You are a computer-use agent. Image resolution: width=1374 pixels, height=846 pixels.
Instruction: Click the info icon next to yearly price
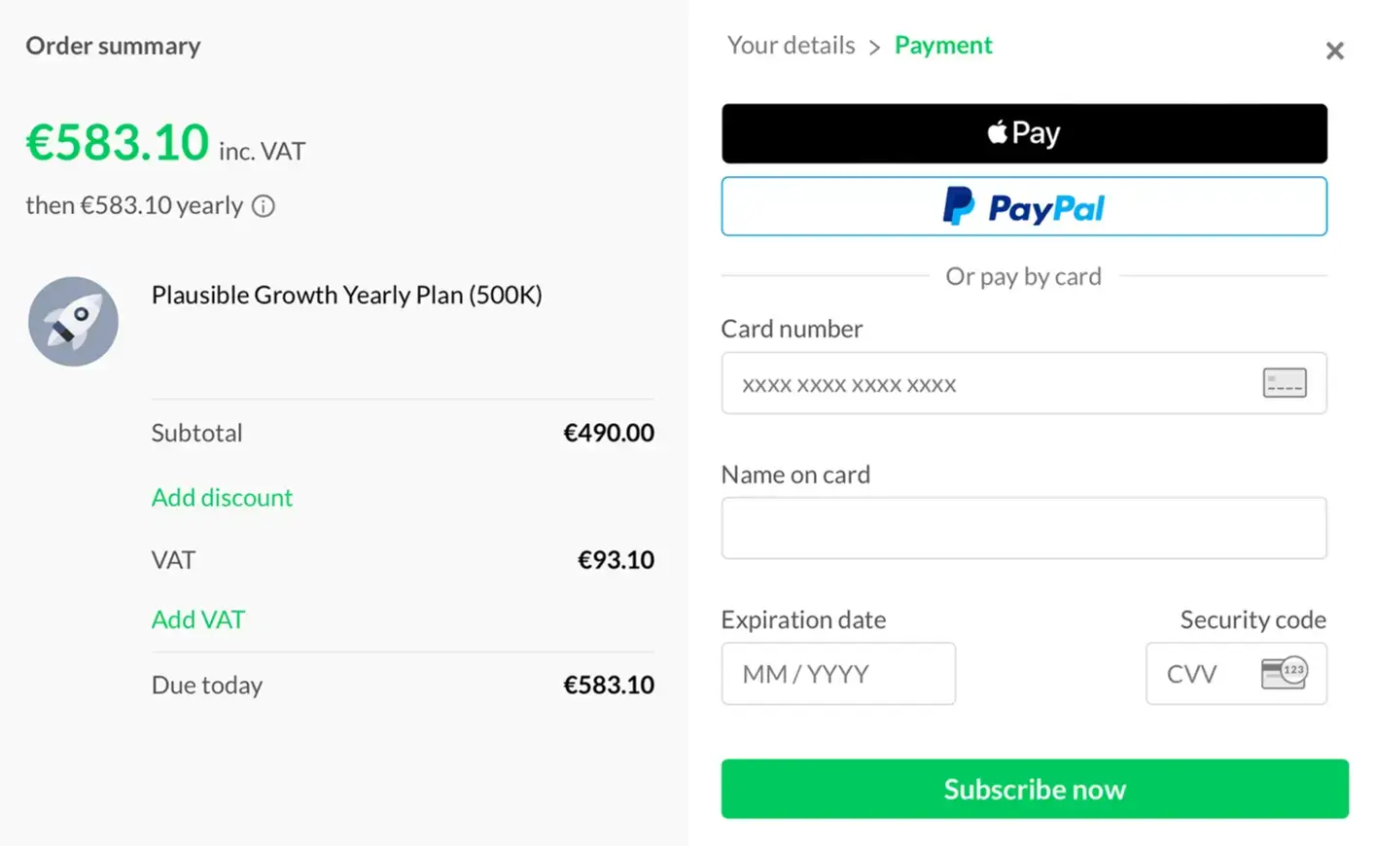263,206
